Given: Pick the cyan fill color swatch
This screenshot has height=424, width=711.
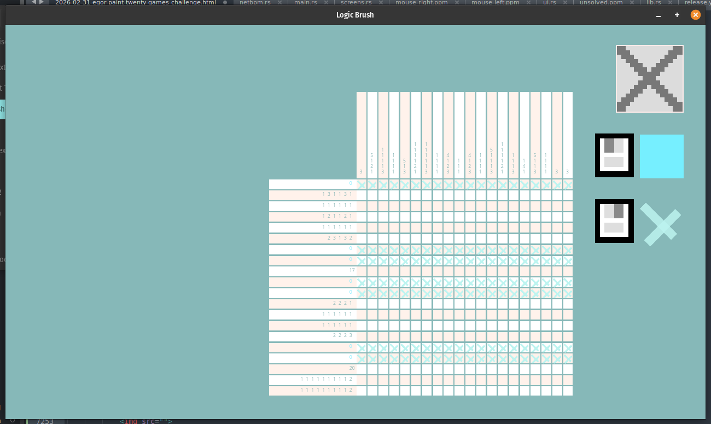Looking at the screenshot, I should [661, 156].
